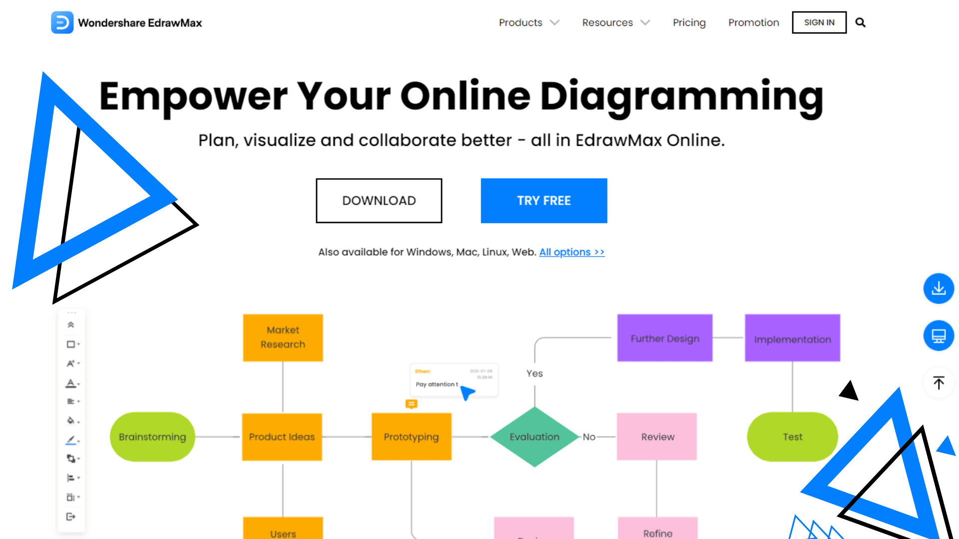The image size is (959, 539).
Task: Click the shape/rectangle tool icon
Action: click(71, 343)
